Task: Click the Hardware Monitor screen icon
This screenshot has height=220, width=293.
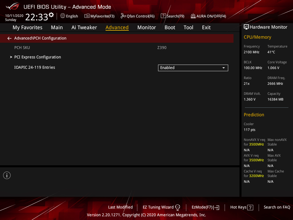Action: pos(246,27)
